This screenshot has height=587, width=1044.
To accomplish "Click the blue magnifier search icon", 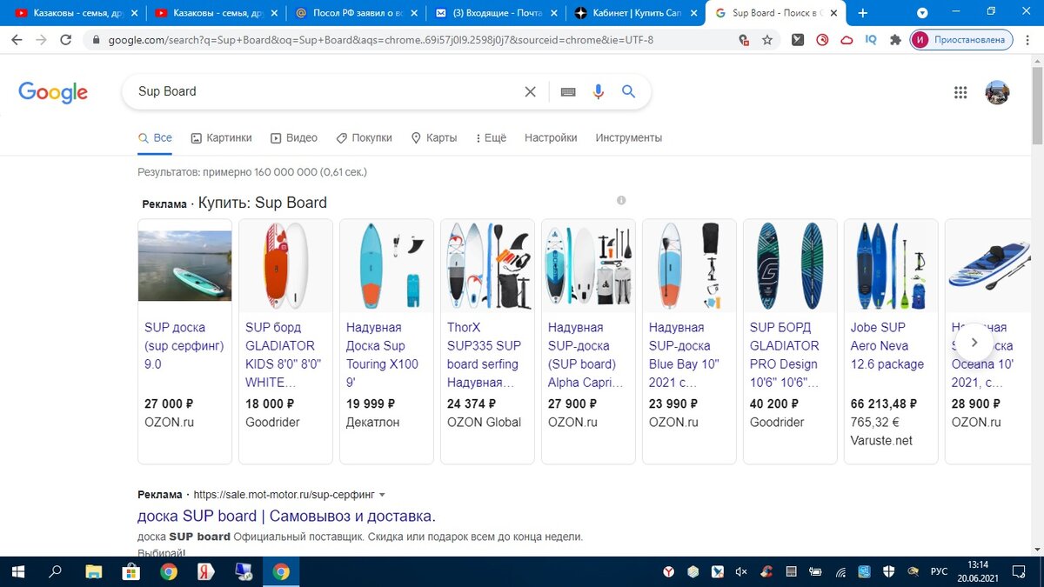I will [x=629, y=91].
